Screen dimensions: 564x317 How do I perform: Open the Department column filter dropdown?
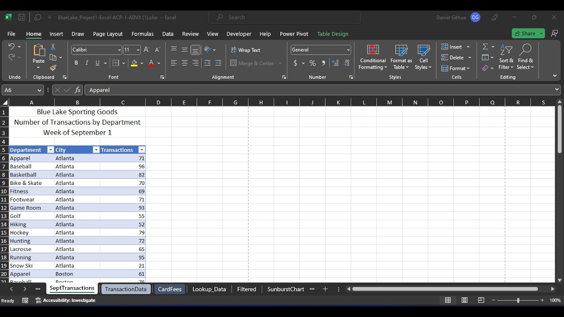51,150
